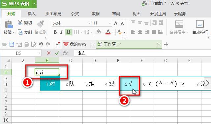Click the Copy icon
Viewport: 211px width, 124px height.
(20, 32)
